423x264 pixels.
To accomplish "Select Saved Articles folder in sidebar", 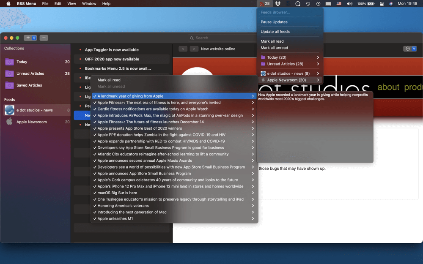I will pyautogui.click(x=37, y=85).
